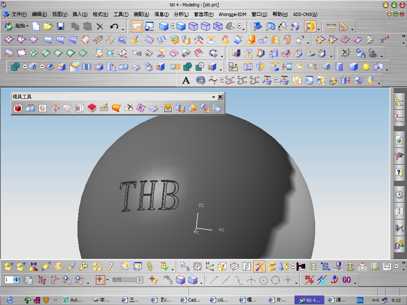
Task: Click the EN language indicator in tray
Action: click(360, 300)
